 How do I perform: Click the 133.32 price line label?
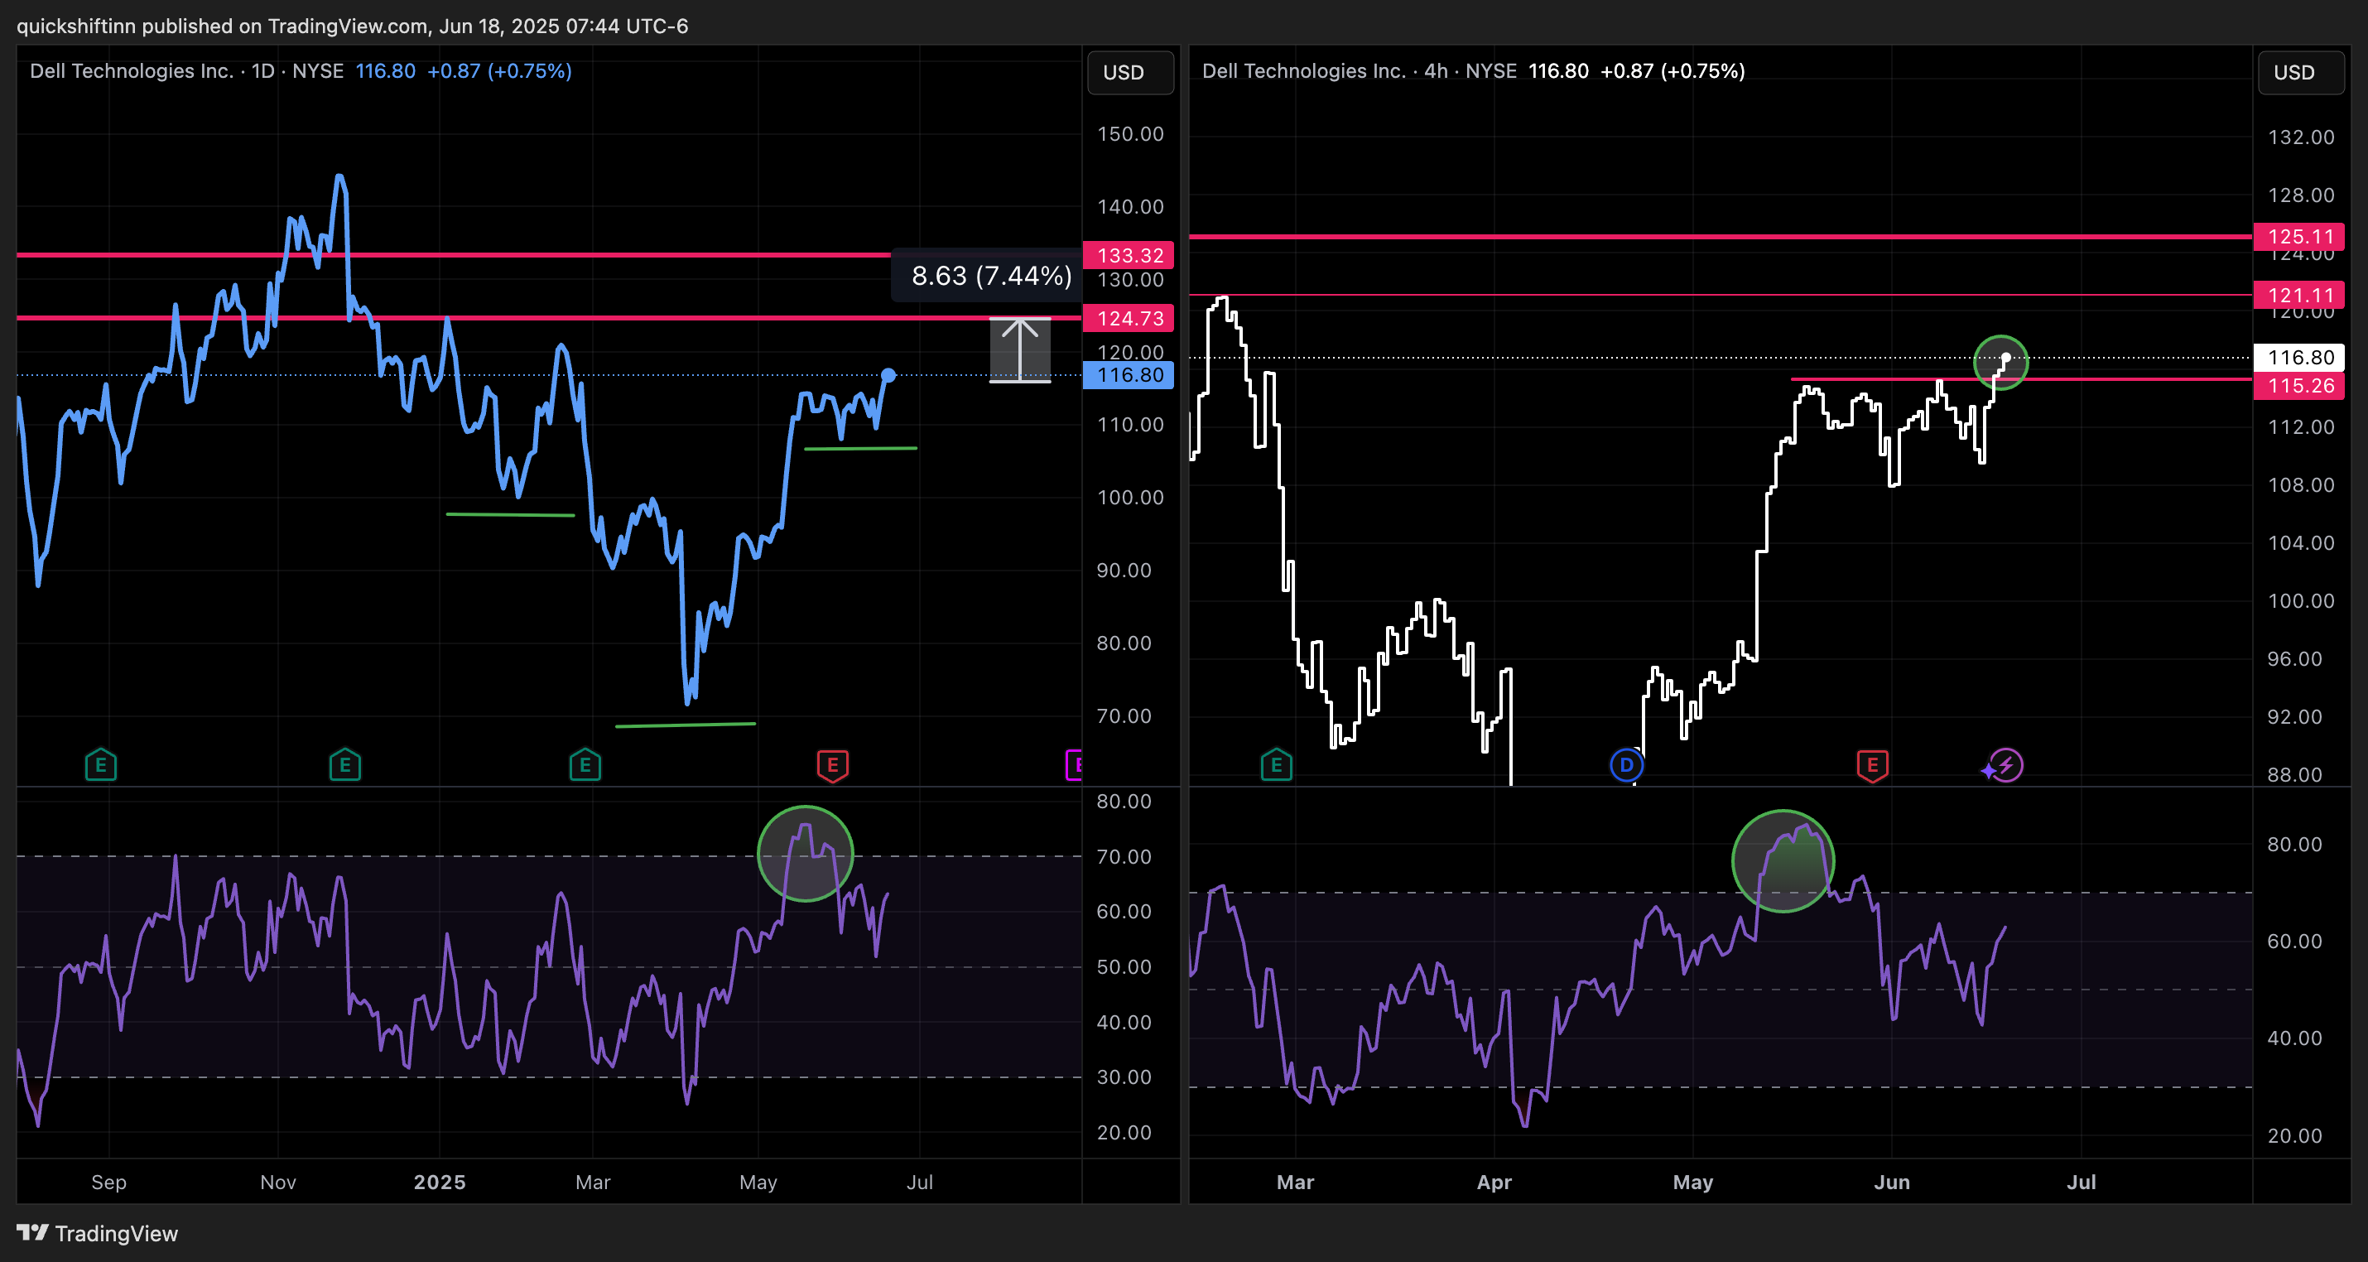pos(1129,256)
